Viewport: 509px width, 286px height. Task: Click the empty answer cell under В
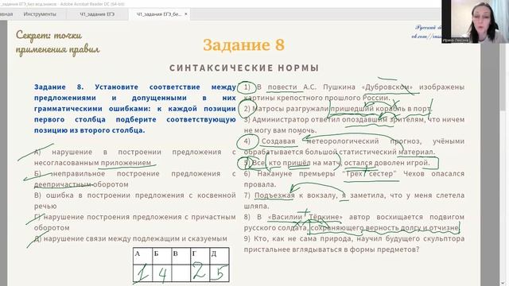181,272
